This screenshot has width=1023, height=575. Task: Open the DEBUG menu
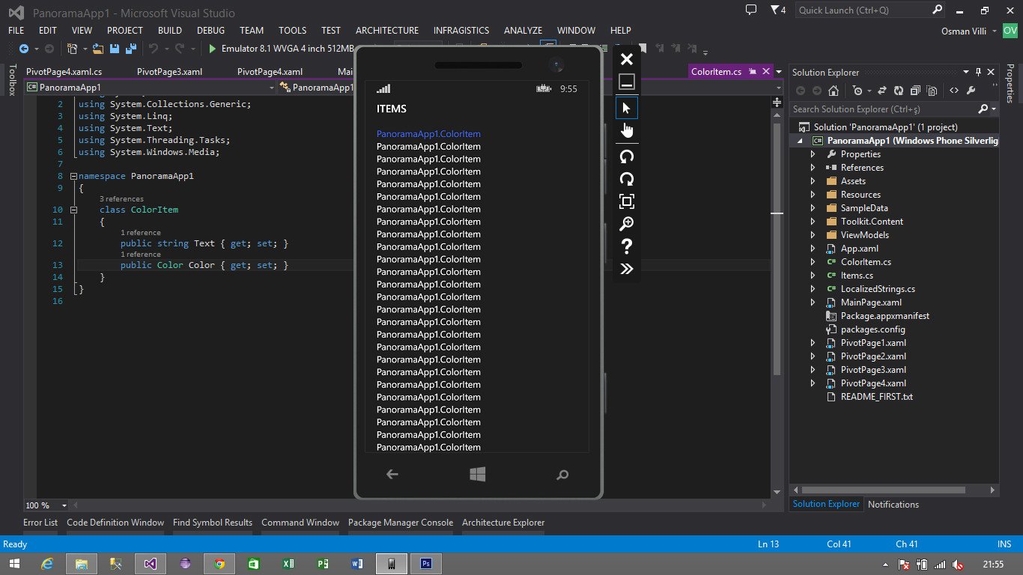[x=210, y=31]
